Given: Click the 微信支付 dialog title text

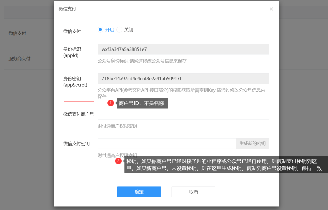Looking at the screenshot, I should (67, 9).
